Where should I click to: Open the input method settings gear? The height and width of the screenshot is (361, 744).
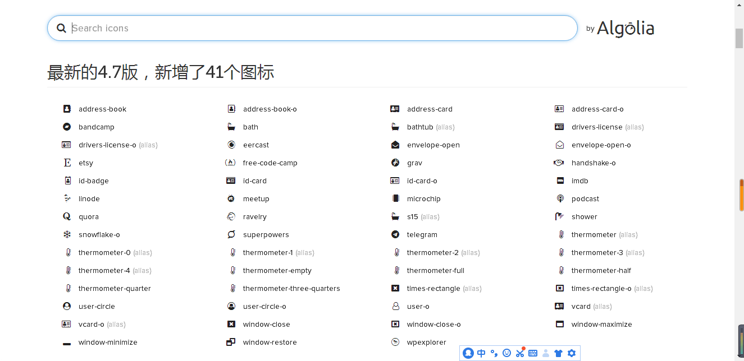point(571,353)
